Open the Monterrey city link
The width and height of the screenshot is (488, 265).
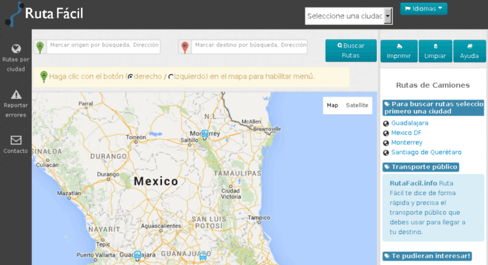coord(406,143)
